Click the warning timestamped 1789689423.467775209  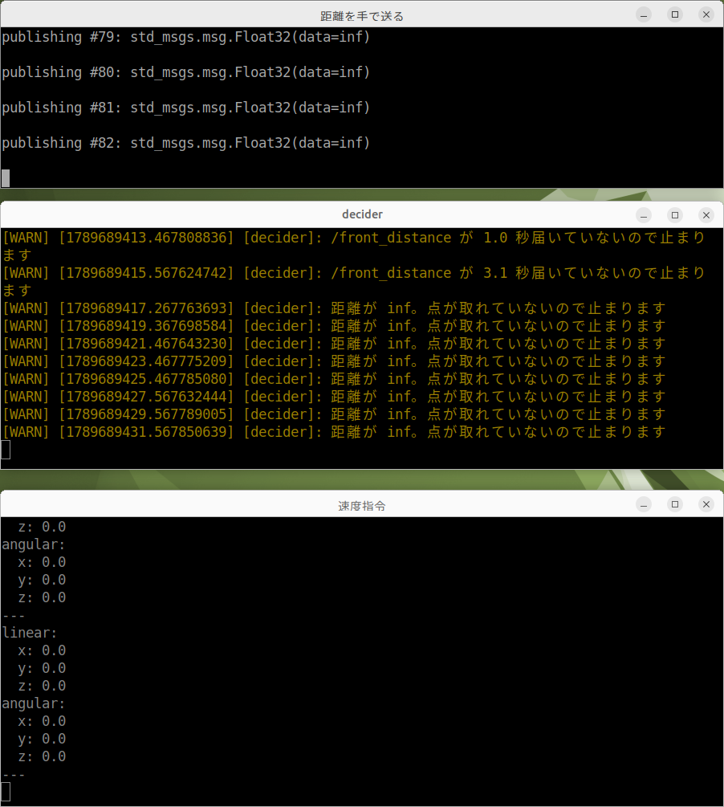coord(335,361)
